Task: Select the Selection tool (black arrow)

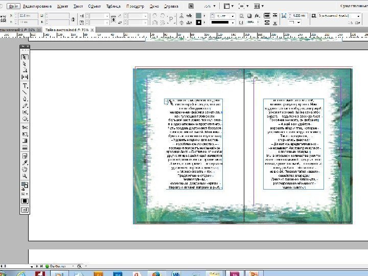Action: (25, 57)
